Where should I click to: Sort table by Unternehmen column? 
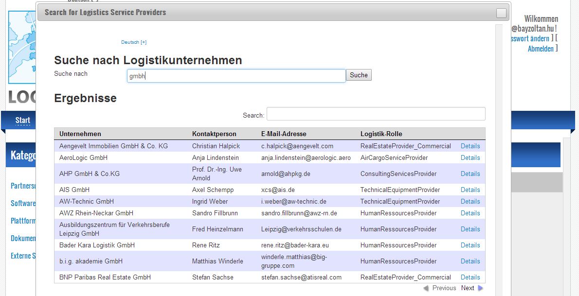pyautogui.click(x=80, y=134)
